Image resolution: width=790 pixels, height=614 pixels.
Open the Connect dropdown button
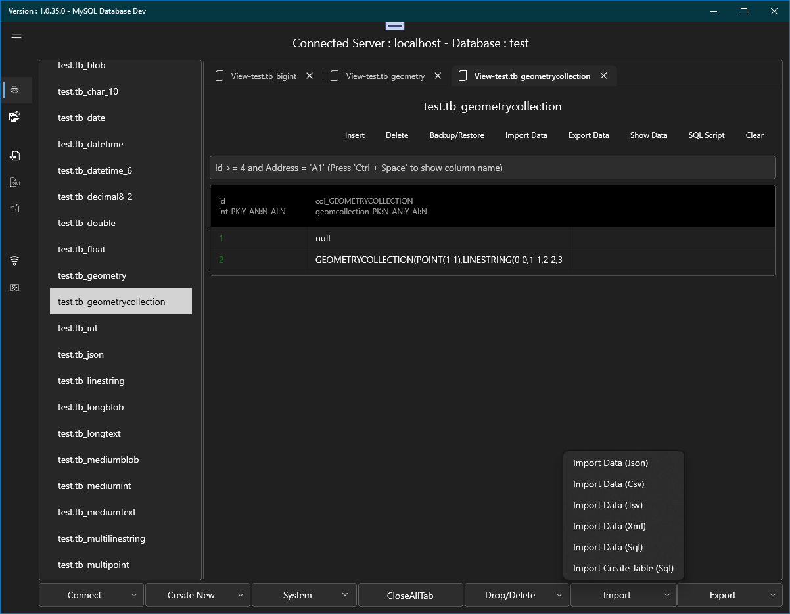point(91,595)
